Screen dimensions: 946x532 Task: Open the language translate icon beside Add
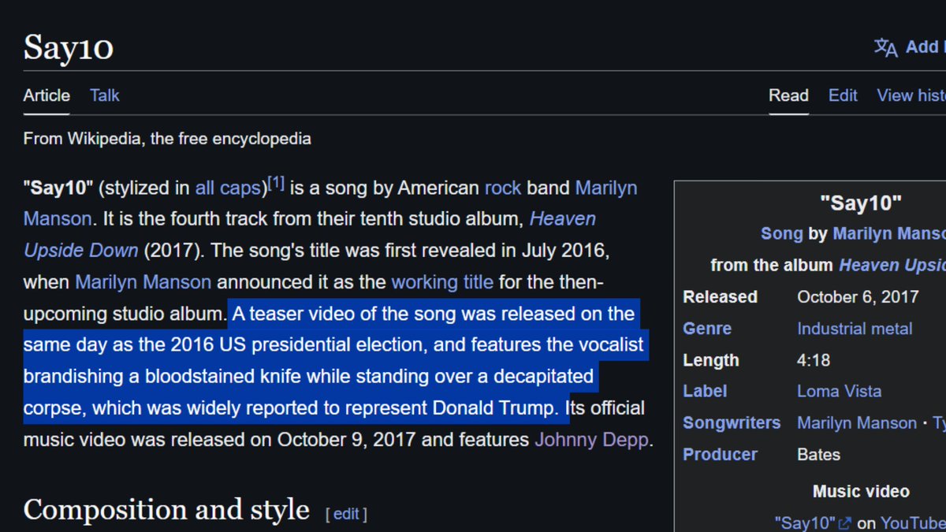pos(886,47)
